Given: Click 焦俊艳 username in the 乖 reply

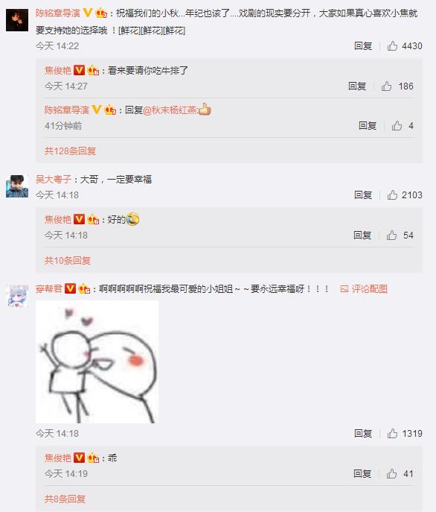Looking at the screenshot, I should tap(58, 458).
